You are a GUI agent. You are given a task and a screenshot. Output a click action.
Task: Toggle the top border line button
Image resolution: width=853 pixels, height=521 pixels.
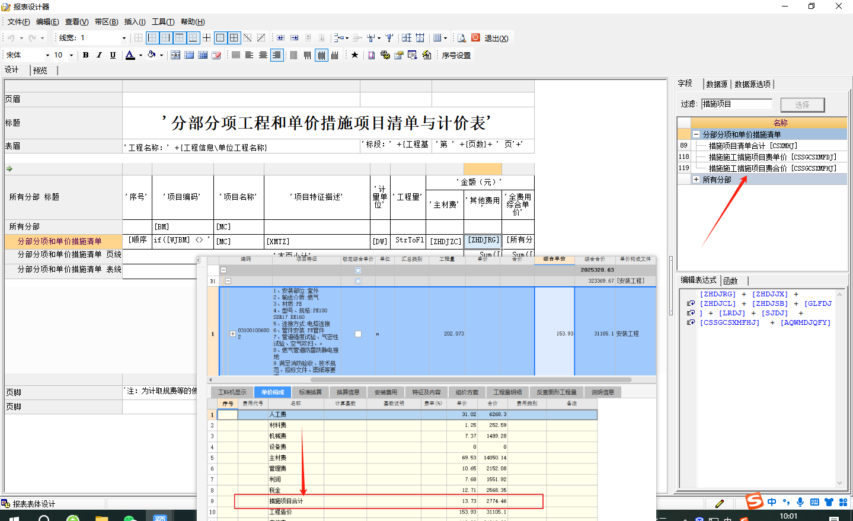click(x=180, y=38)
